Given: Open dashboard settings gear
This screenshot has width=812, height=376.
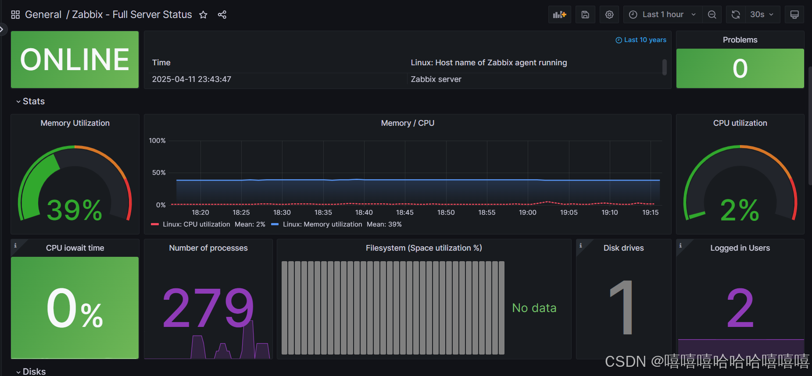Looking at the screenshot, I should (x=609, y=14).
